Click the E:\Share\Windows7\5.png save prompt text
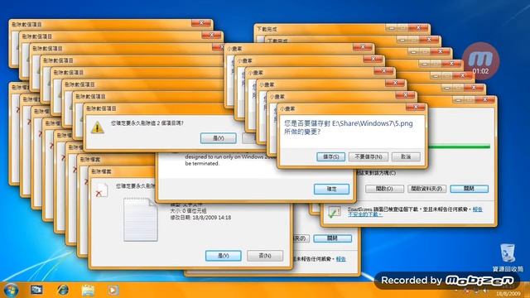The width and height of the screenshot is (530, 298). (348, 127)
